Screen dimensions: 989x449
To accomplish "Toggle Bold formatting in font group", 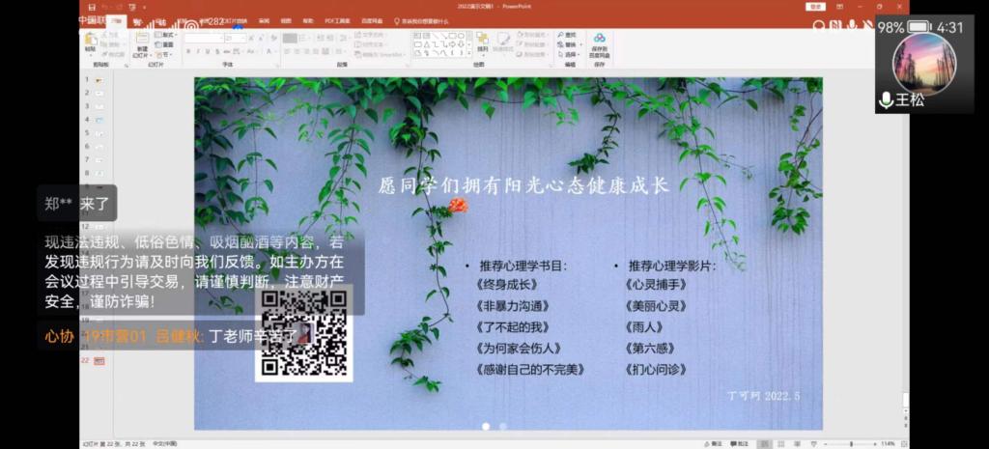I will tap(187, 52).
